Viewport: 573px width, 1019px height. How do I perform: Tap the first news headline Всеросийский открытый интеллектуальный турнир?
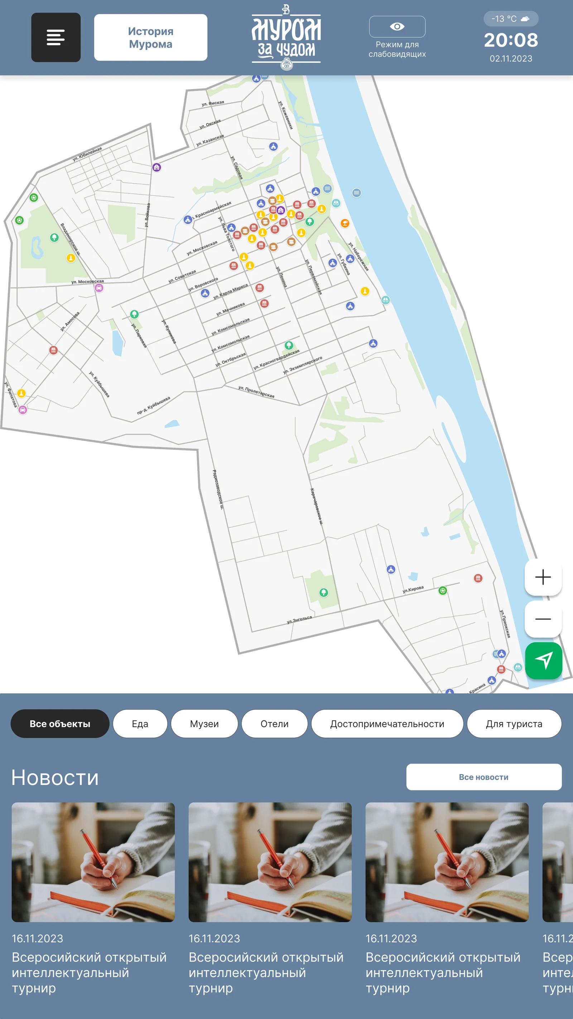[x=89, y=973]
